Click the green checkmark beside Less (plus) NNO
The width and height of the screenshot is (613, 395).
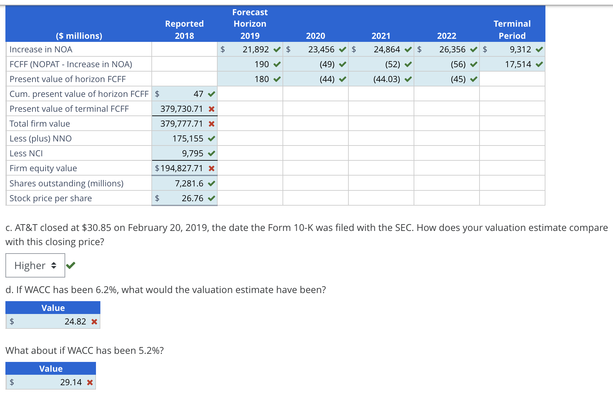[211, 138]
